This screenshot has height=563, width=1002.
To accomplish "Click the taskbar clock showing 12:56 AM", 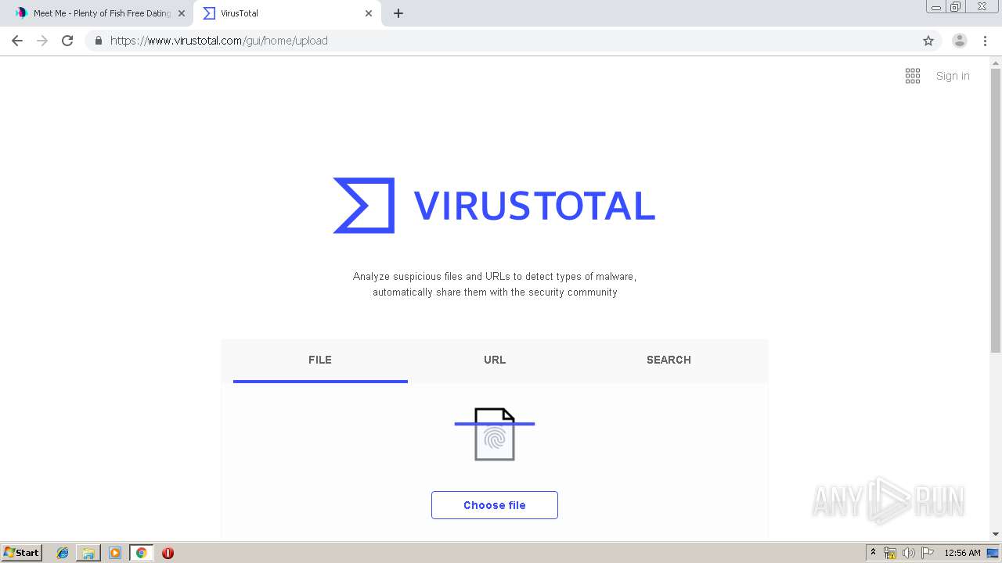I will pyautogui.click(x=962, y=553).
